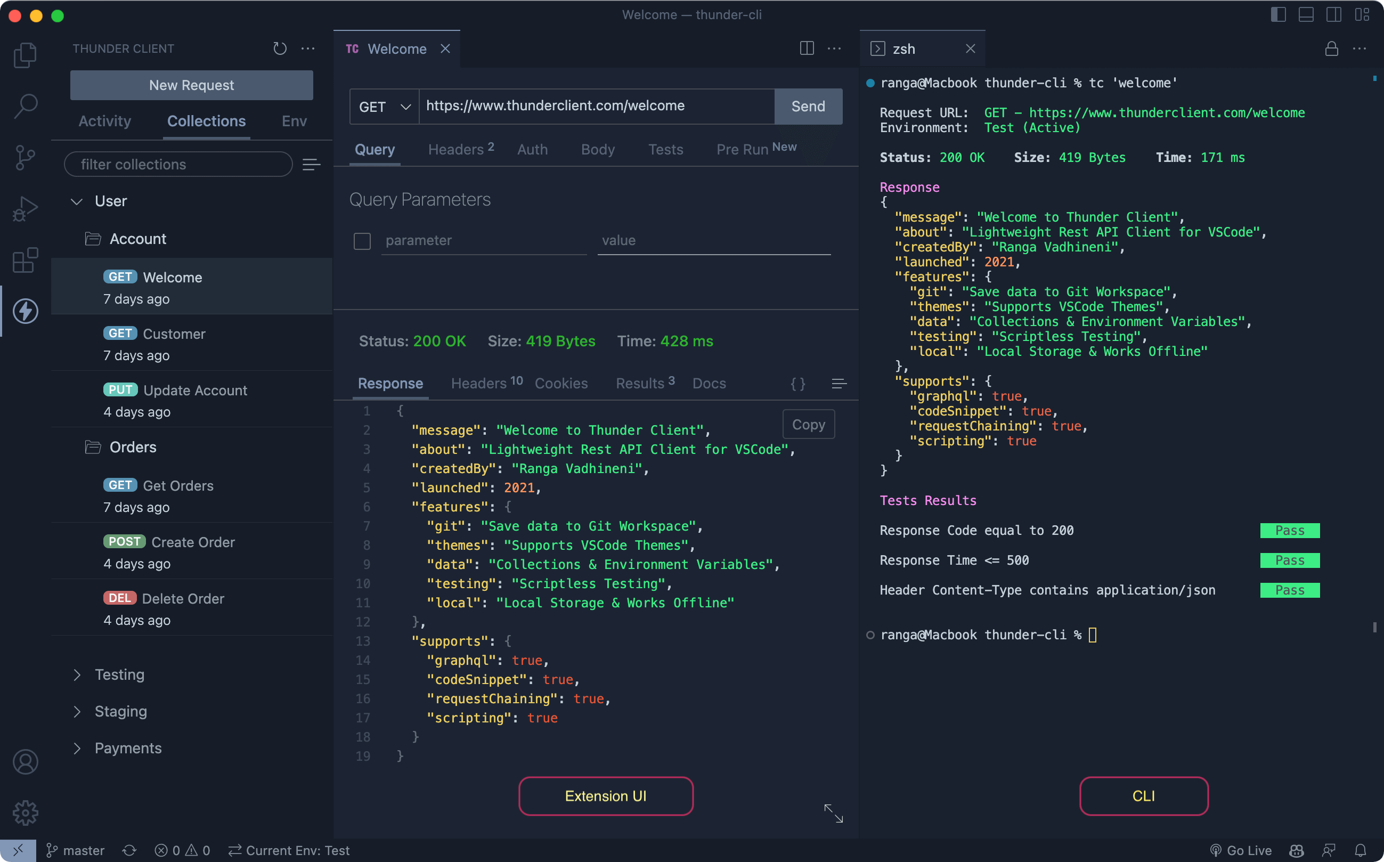Toggle the secondary side bar

[1334, 15]
